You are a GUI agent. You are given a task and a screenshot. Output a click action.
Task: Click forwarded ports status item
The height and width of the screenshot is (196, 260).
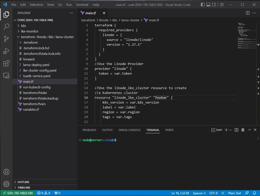57,193
